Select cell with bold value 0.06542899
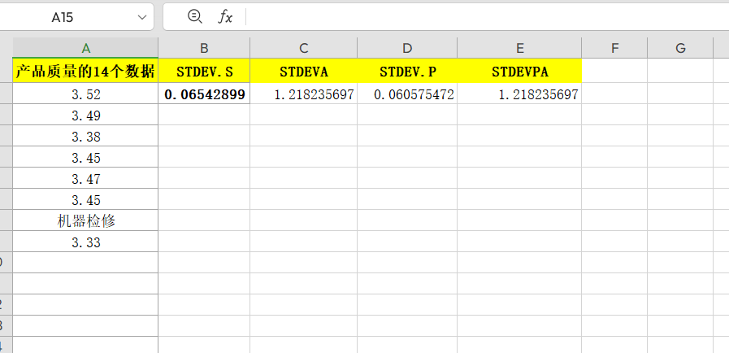Viewport: 729px width, 353px height. [x=204, y=94]
